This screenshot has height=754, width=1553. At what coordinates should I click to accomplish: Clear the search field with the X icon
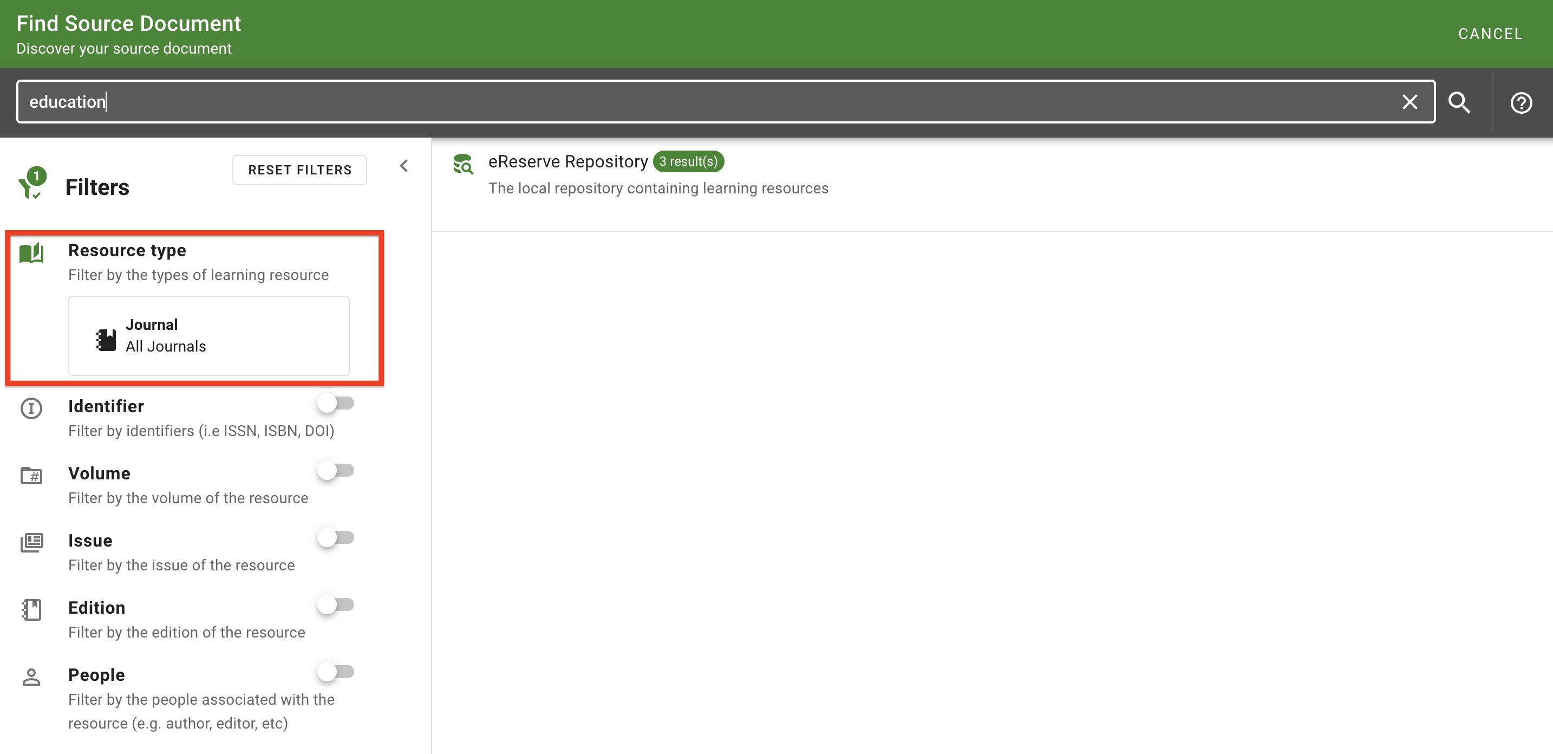pyautogui.click(x=1410, y=102)
